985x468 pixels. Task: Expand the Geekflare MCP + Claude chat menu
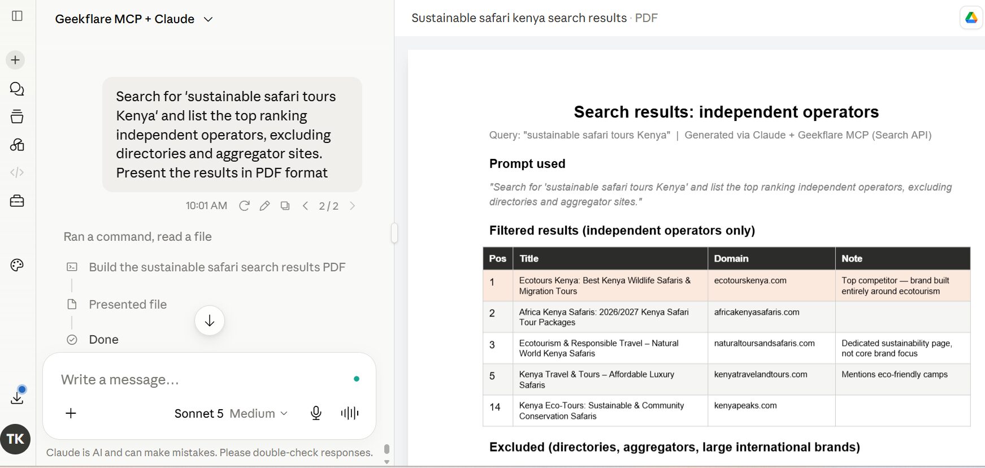click(x=134, y=19)
